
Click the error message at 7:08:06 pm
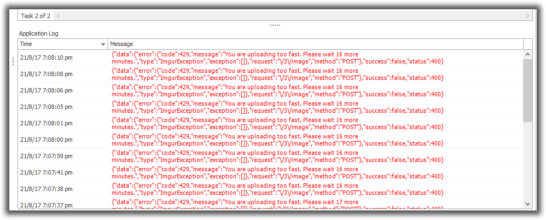click(277, 90)
